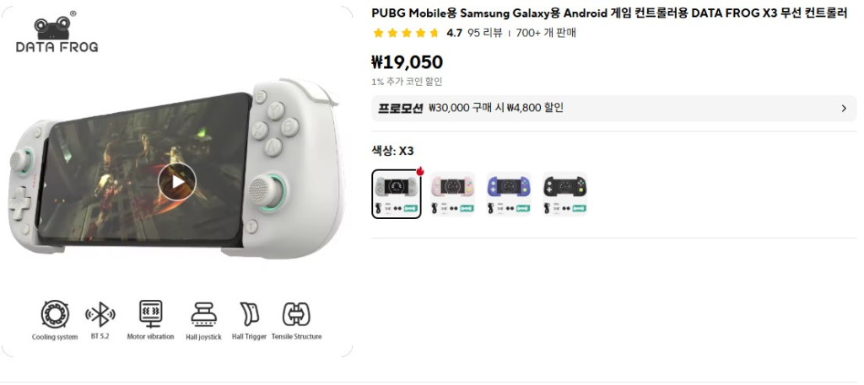Viewport: 864px width, 385px height.
Task: Click the 1% 추가 코인 할인 text
Action: point(408,82)
